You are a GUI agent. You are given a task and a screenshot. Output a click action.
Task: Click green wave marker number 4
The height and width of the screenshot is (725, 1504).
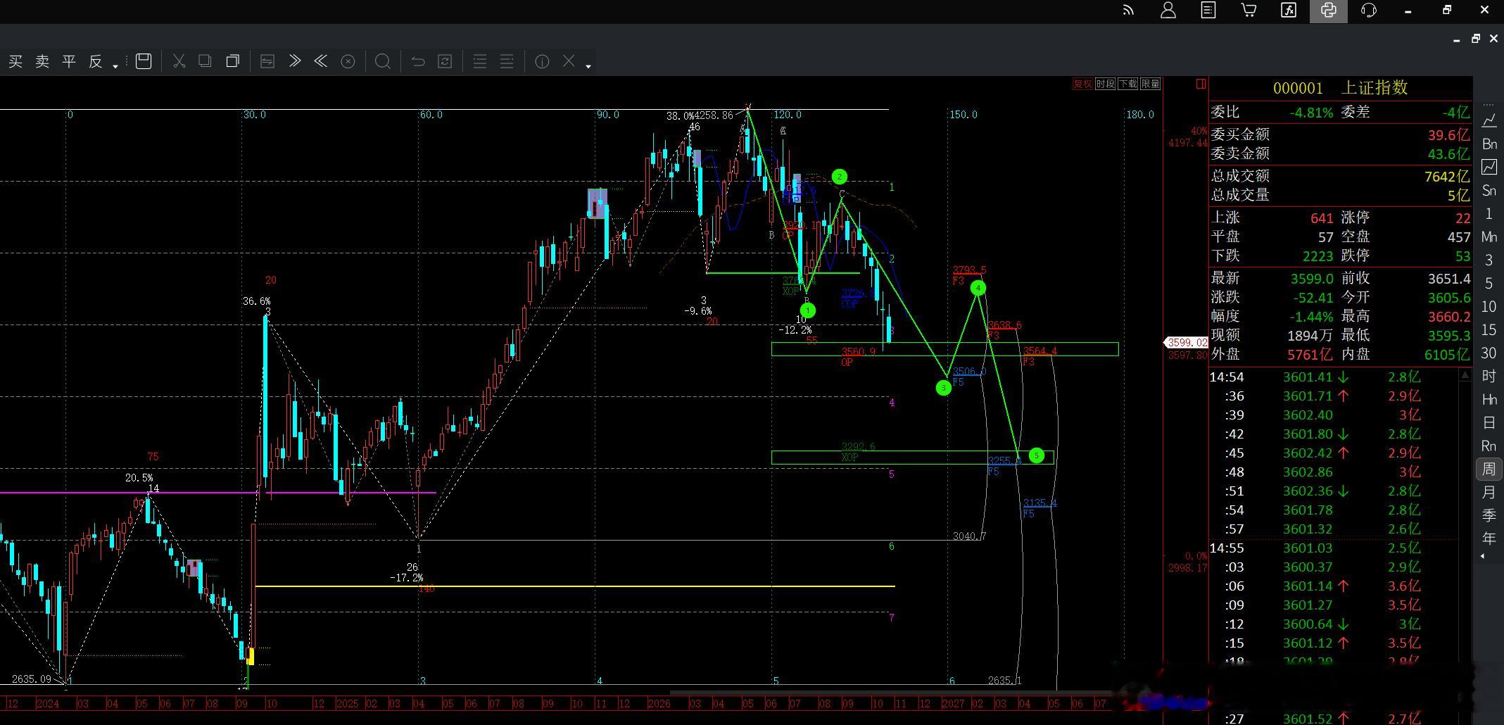click(978, 288)
